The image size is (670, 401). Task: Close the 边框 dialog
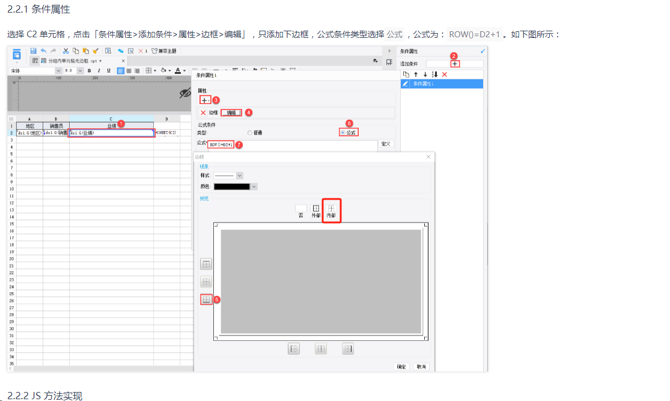click(428, 157)
